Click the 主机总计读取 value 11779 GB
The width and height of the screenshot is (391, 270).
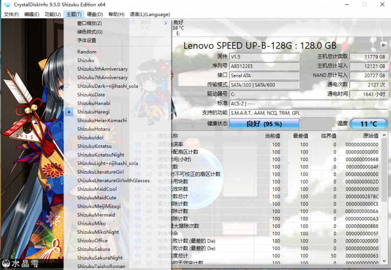[x=368, y=57]
